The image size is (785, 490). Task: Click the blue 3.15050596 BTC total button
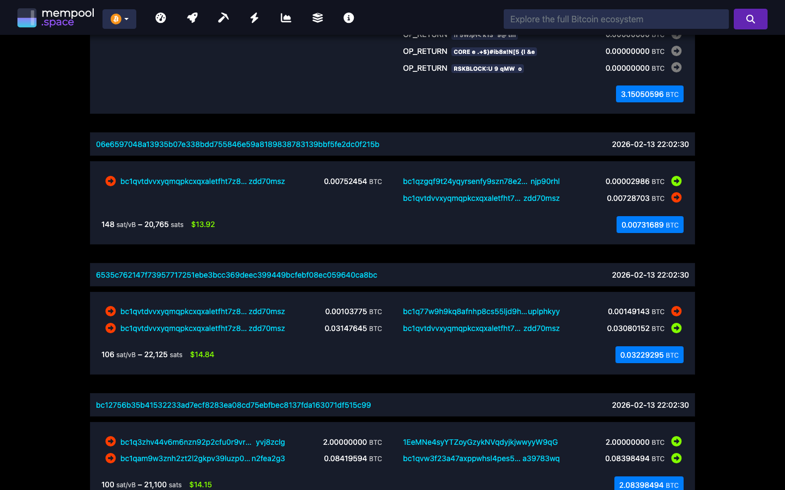click(649, 94)
